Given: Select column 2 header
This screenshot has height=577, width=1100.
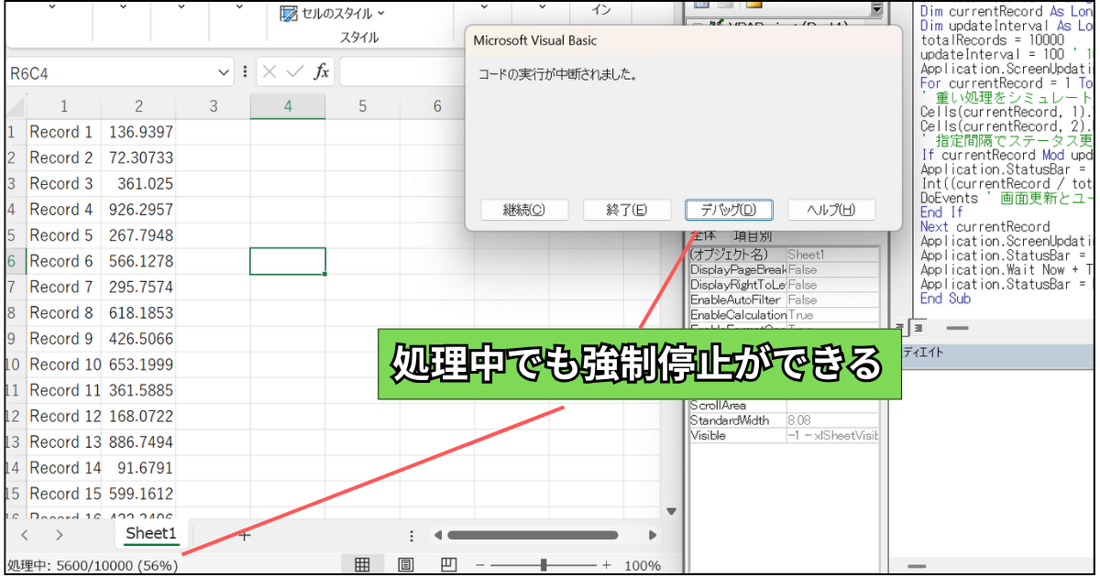Looking at the screenshot, I should pos(138,106).
